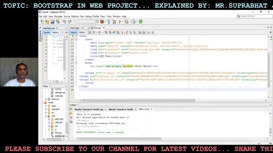The image size is (273, 153).
Task: Click the horizontal scrollbar of the code editor
Action: coord(138,100)
